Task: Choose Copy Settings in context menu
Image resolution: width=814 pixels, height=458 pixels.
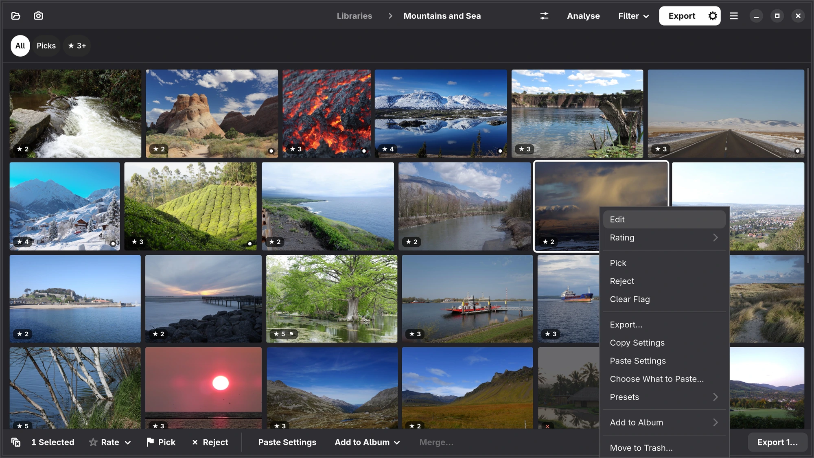Action: click(664, 343)
